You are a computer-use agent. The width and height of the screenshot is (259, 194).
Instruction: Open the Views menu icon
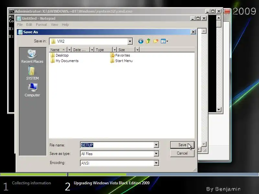point(164,41)
